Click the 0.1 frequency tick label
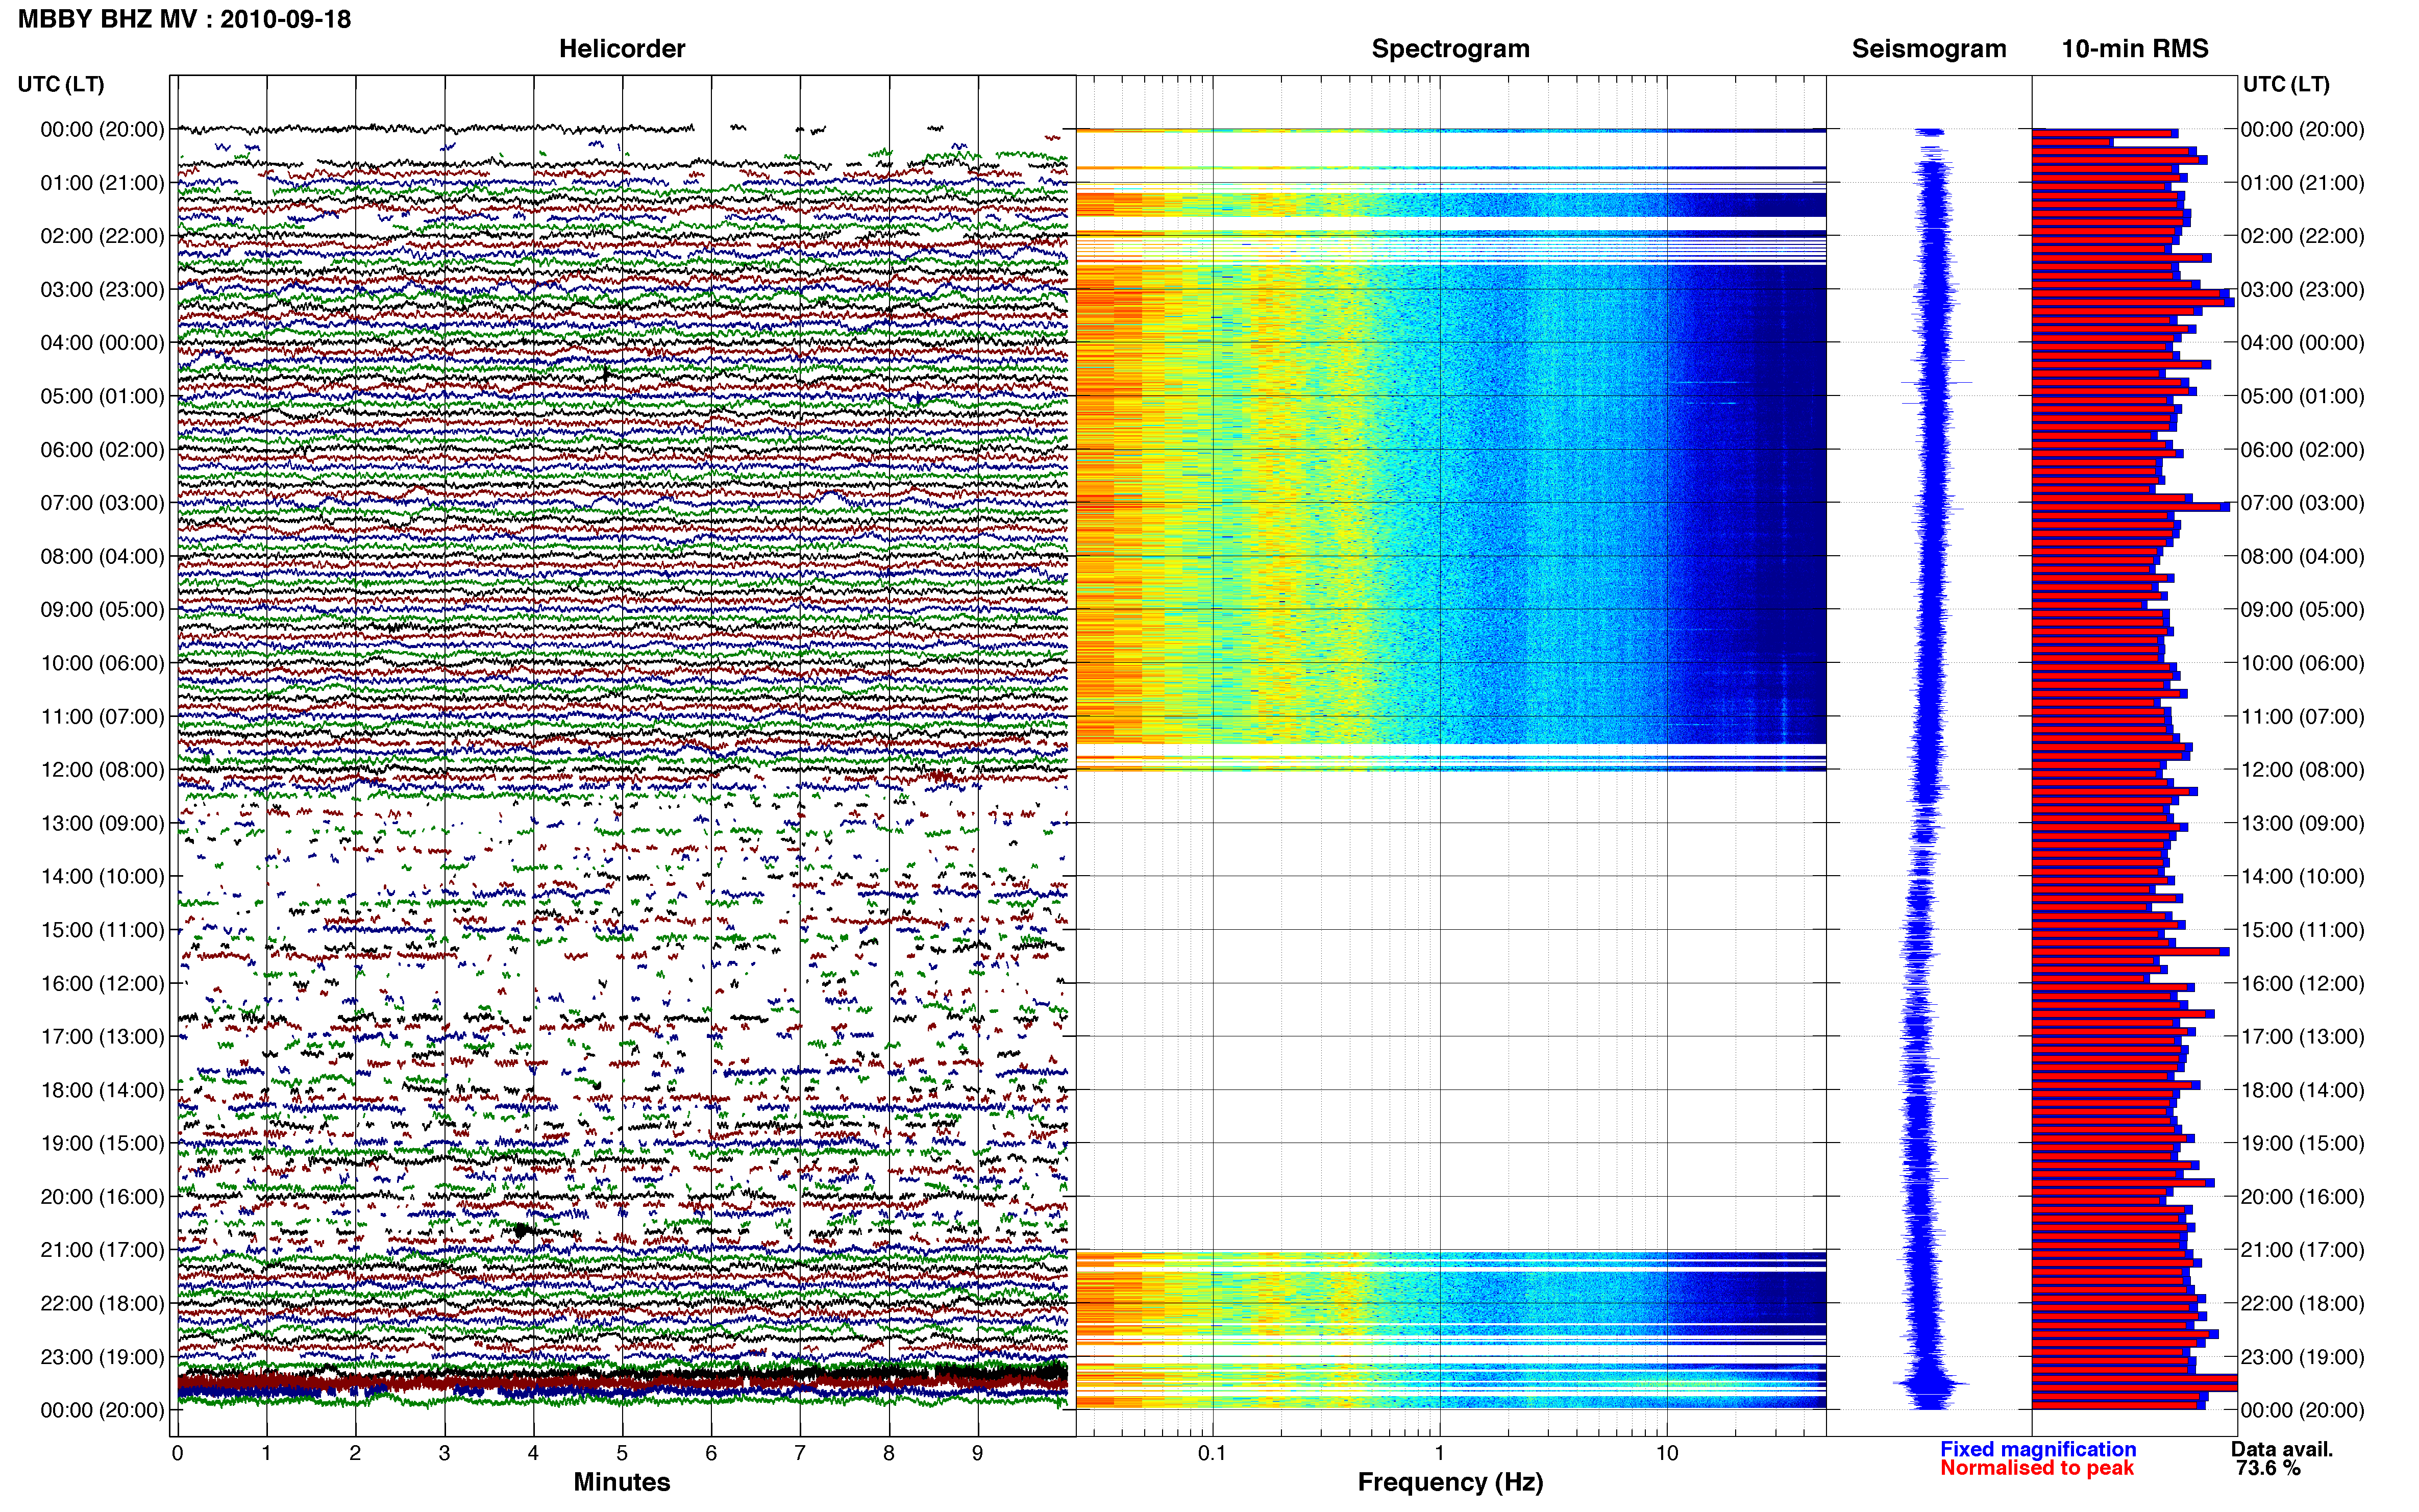Image resolution: width=2419 pixels, height=1512 pixels. (1212, 1453)
